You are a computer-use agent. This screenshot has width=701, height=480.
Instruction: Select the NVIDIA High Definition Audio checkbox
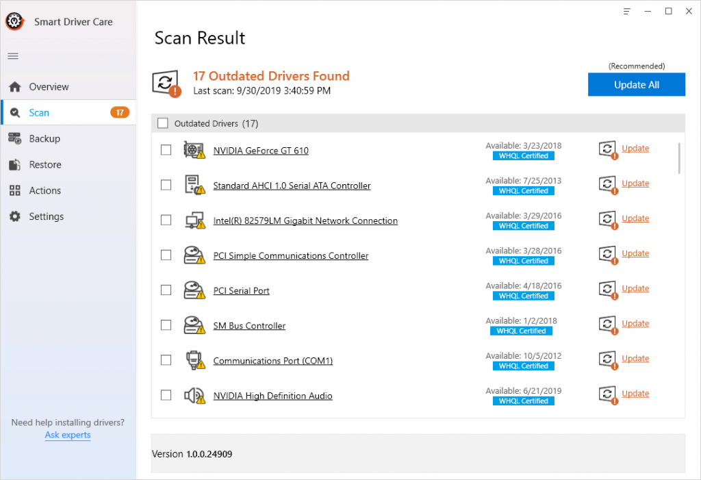166,395
